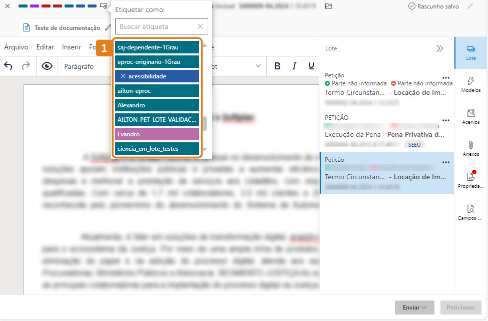Open the Lote side panel
This screenshot has height=321, width=488.
470,52
